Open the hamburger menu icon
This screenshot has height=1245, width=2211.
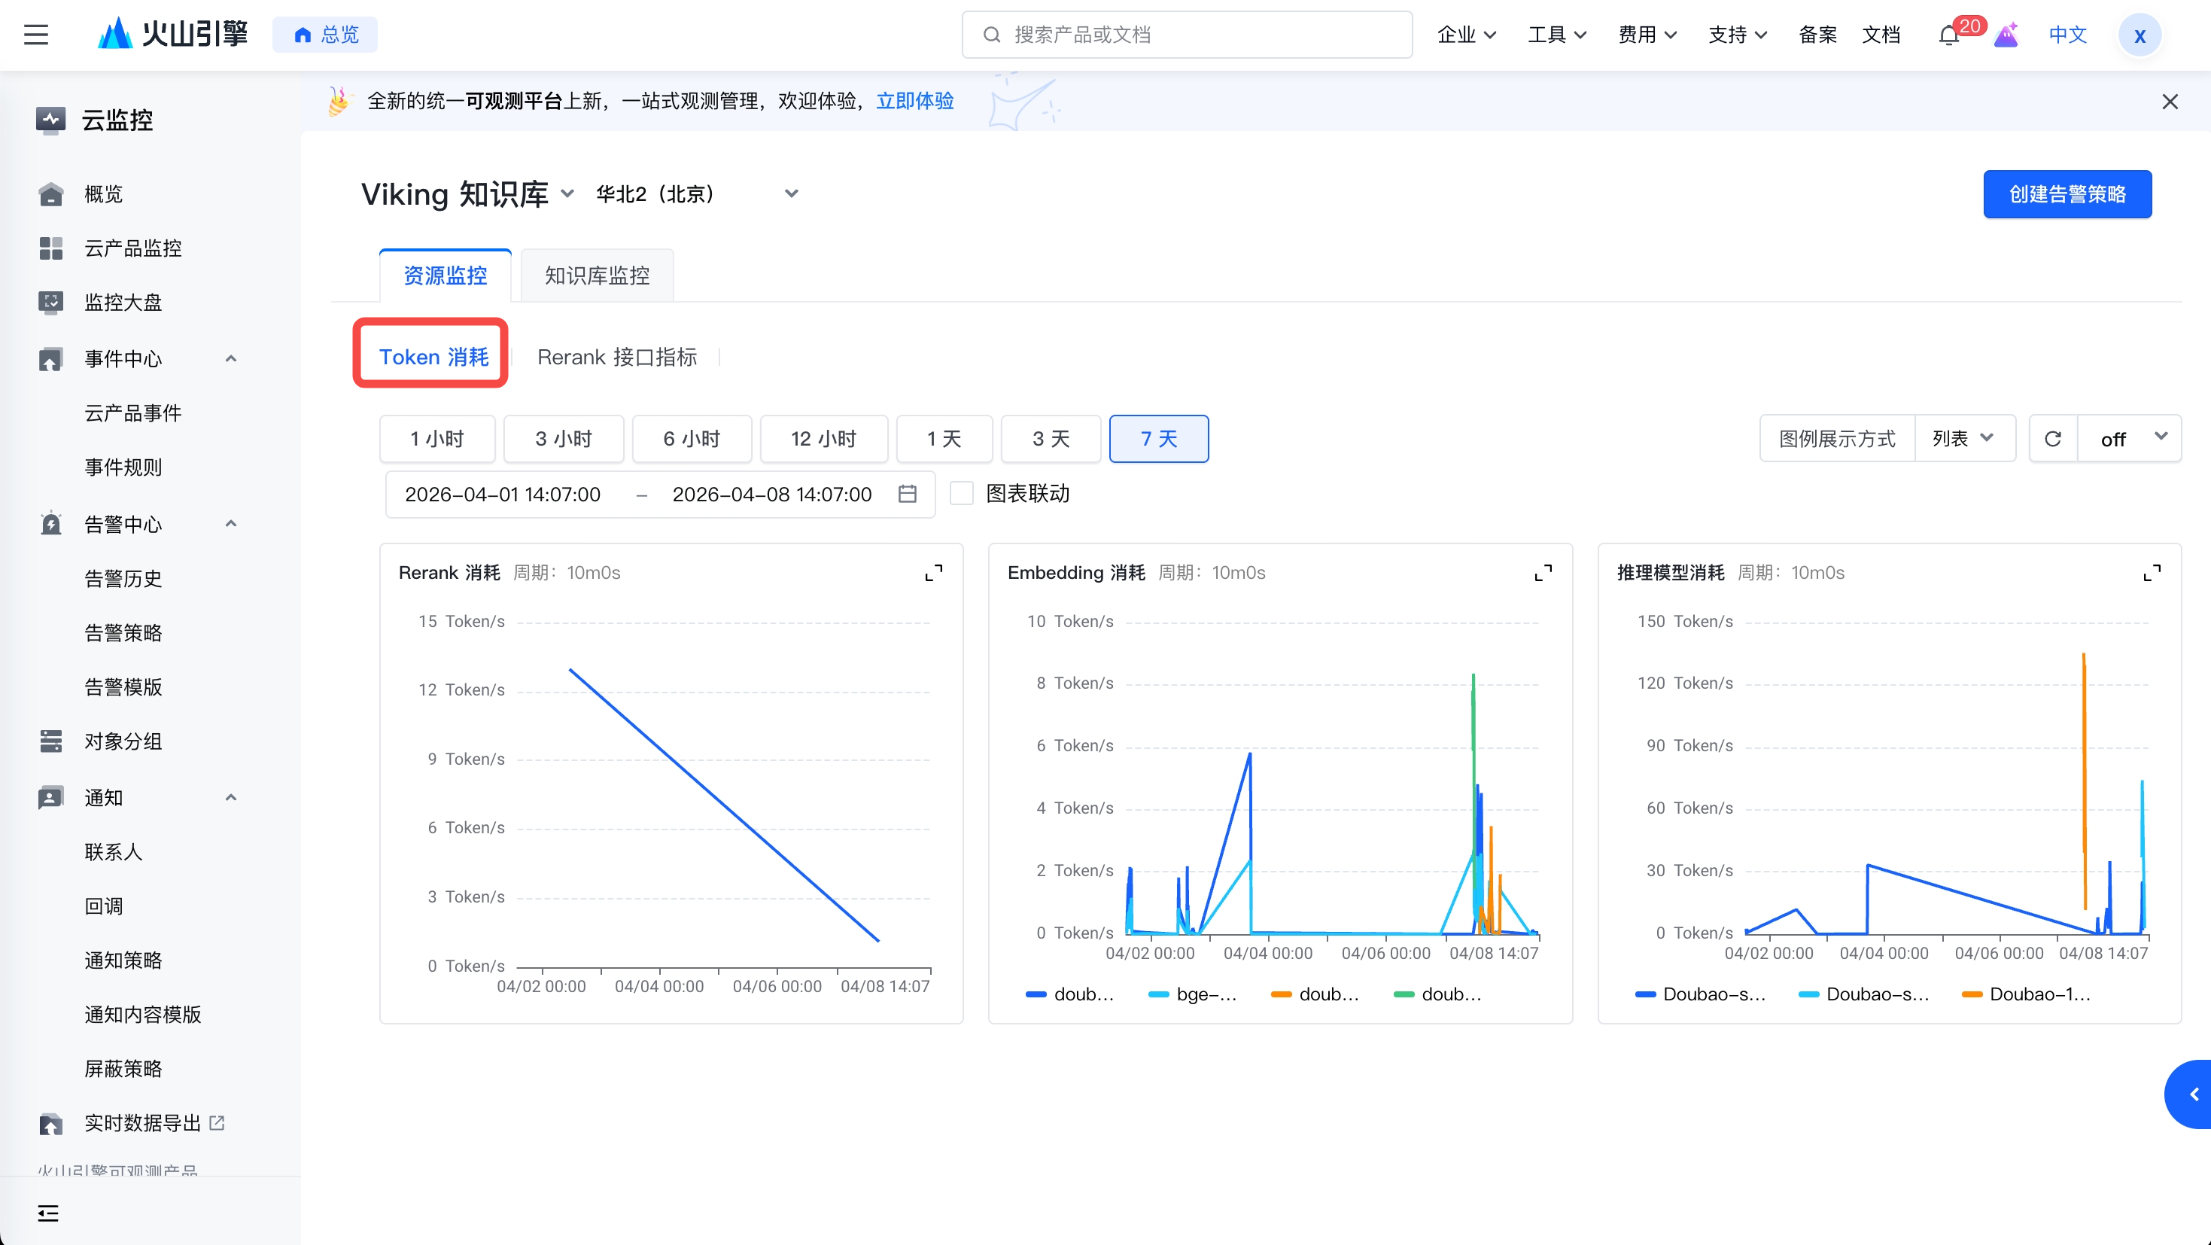coord(35,35)
